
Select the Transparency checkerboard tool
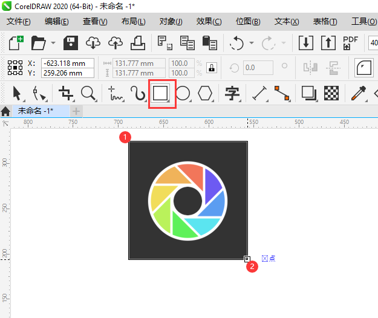pyautogui.click(x=331, y=93)
